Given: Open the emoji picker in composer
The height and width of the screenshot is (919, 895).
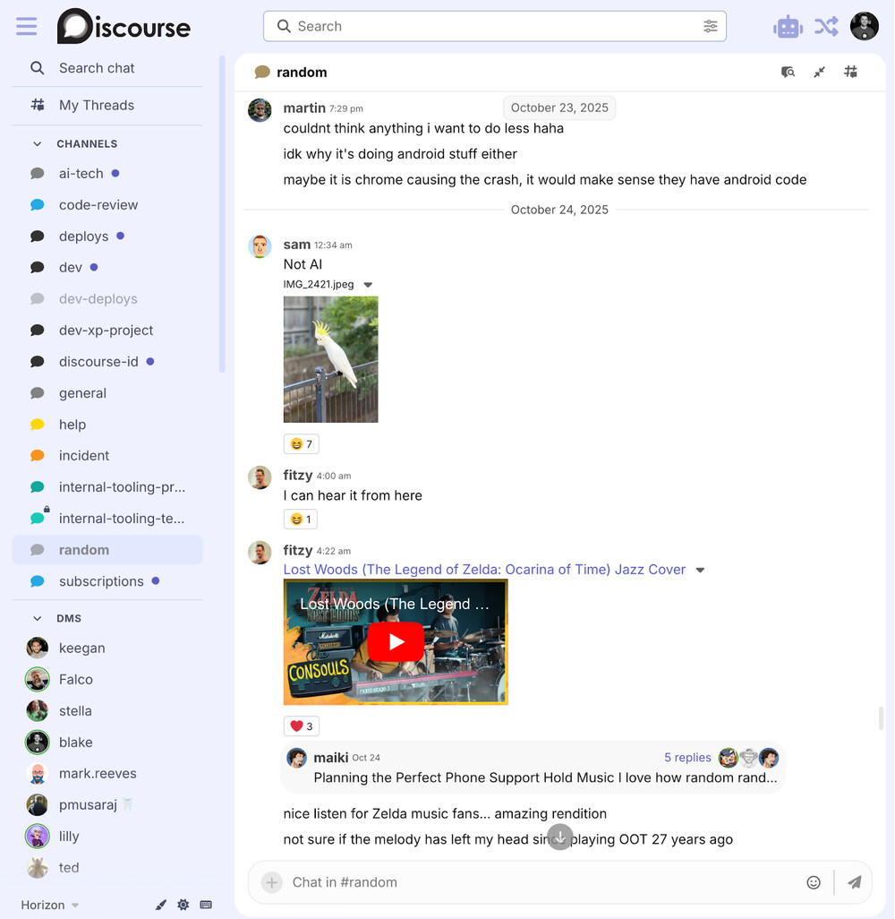Looking at the screenshot, I should pyautogui.click(x=814, y=882).
